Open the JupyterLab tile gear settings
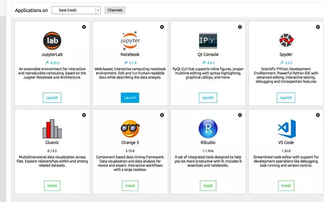 84,27
